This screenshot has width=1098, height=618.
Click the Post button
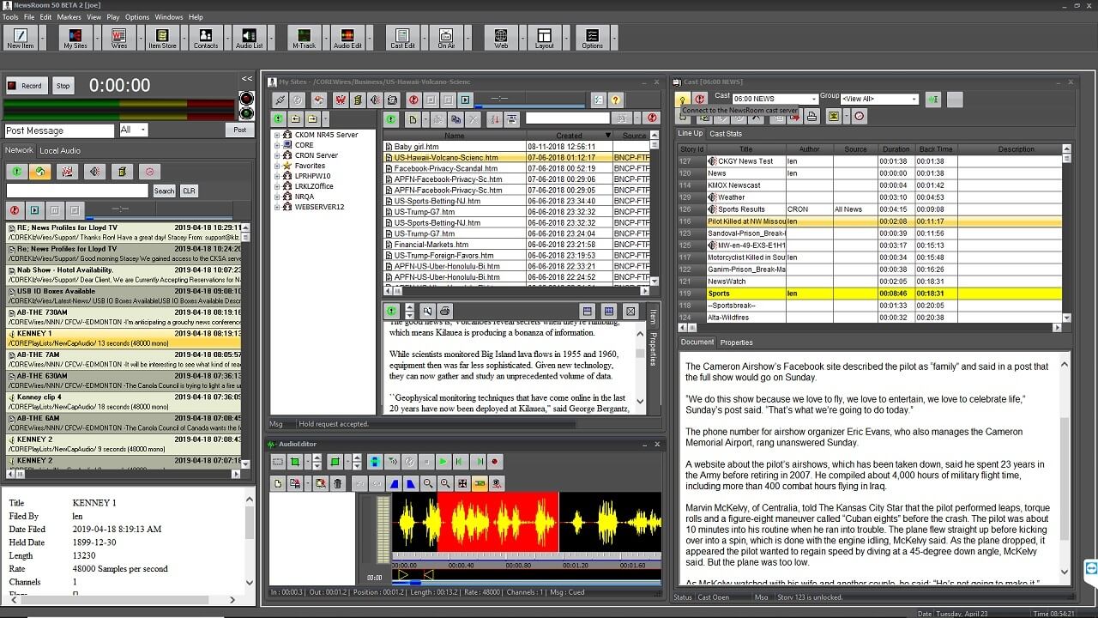coord(239,130)
